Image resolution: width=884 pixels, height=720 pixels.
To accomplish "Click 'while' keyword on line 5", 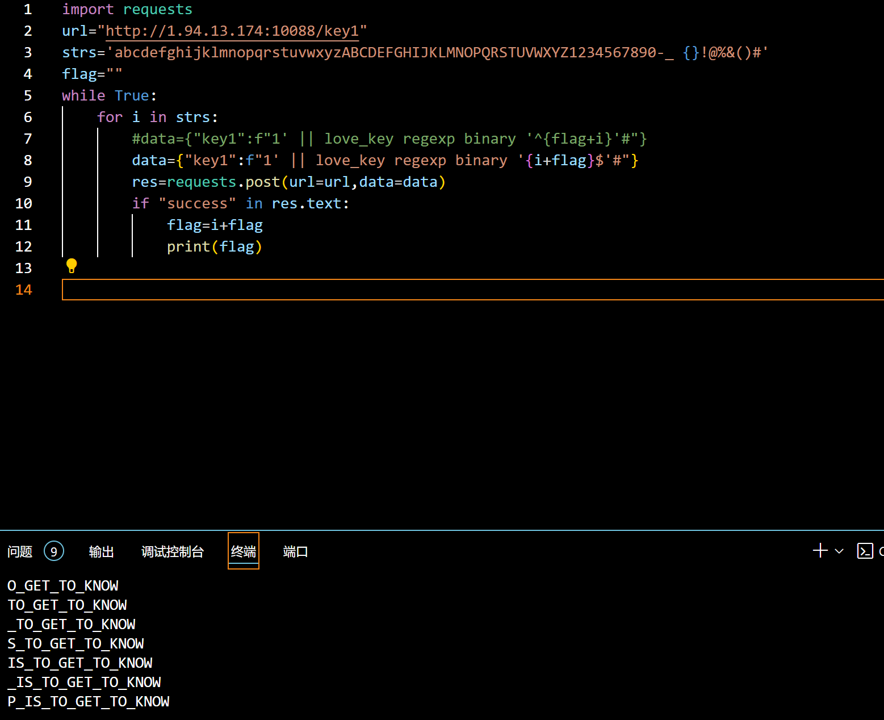I will [x=83, y=95].
